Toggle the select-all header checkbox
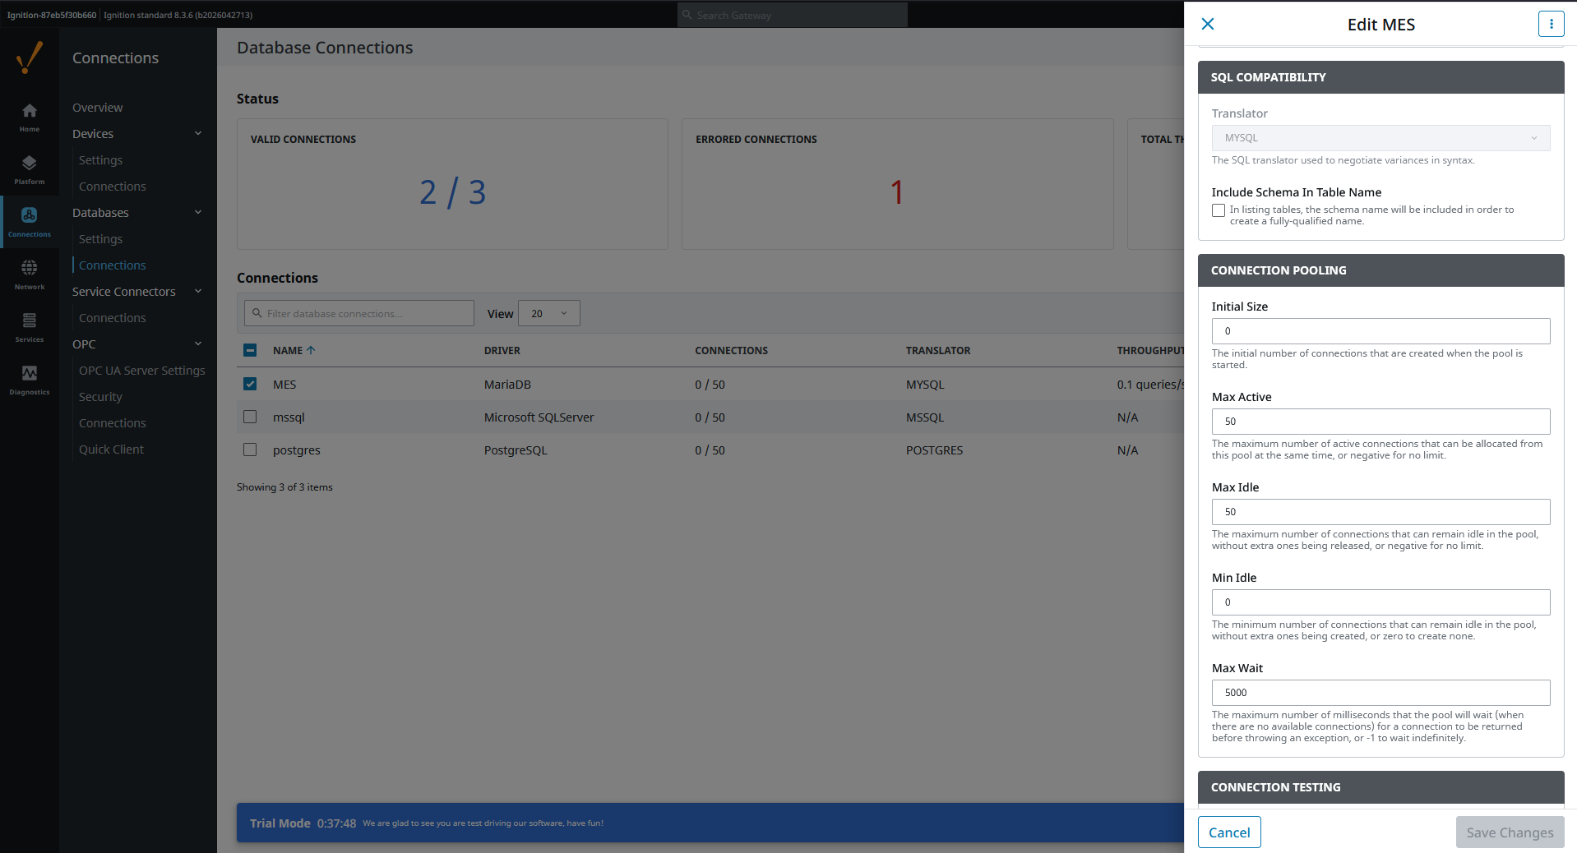The image size is (1577, 853). (x=250, y=350)
